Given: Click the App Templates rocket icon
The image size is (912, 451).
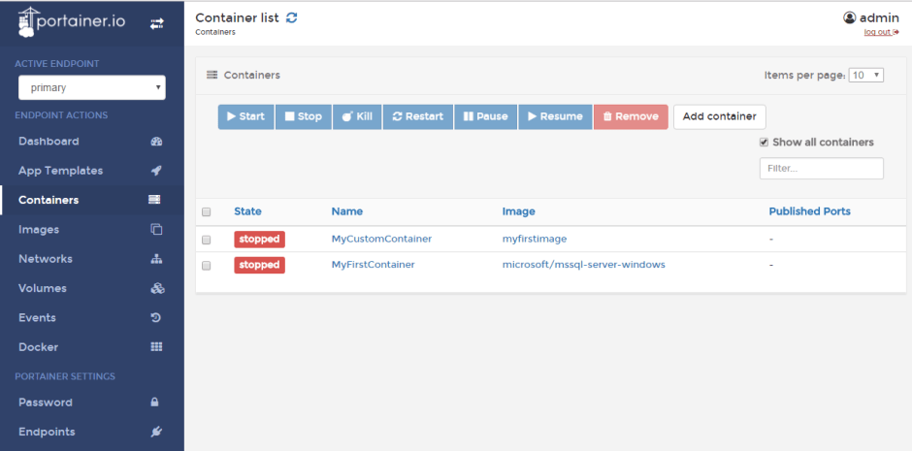Looking at the screenshot, I should pos(156,171).
